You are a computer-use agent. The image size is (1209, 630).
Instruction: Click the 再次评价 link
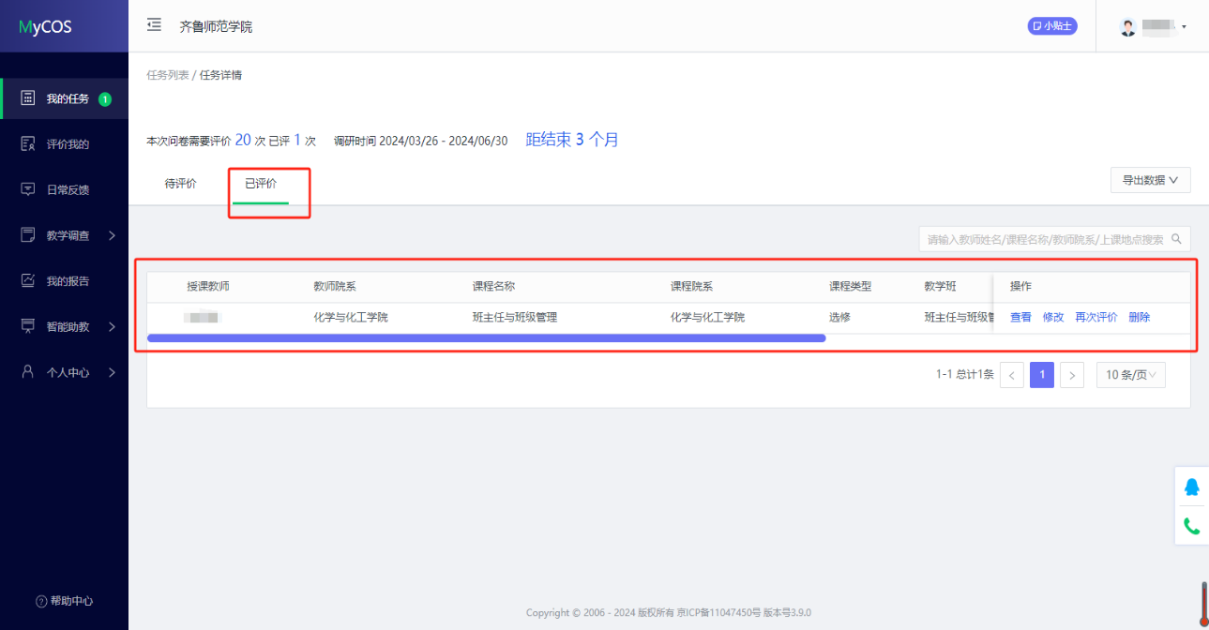click(1096, 317)
